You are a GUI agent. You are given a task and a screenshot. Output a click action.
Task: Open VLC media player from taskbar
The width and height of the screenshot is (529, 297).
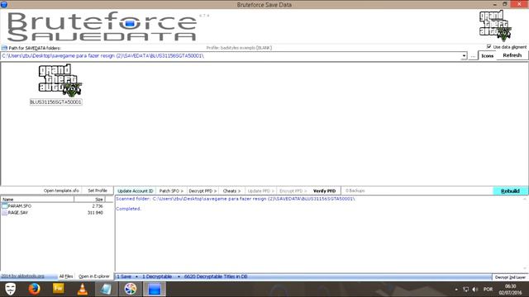pyautogui.click(x=83, y=289)
